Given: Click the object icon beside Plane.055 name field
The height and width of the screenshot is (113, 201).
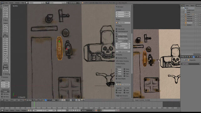Looking at the screenshot, I should (x=117, y=23).
